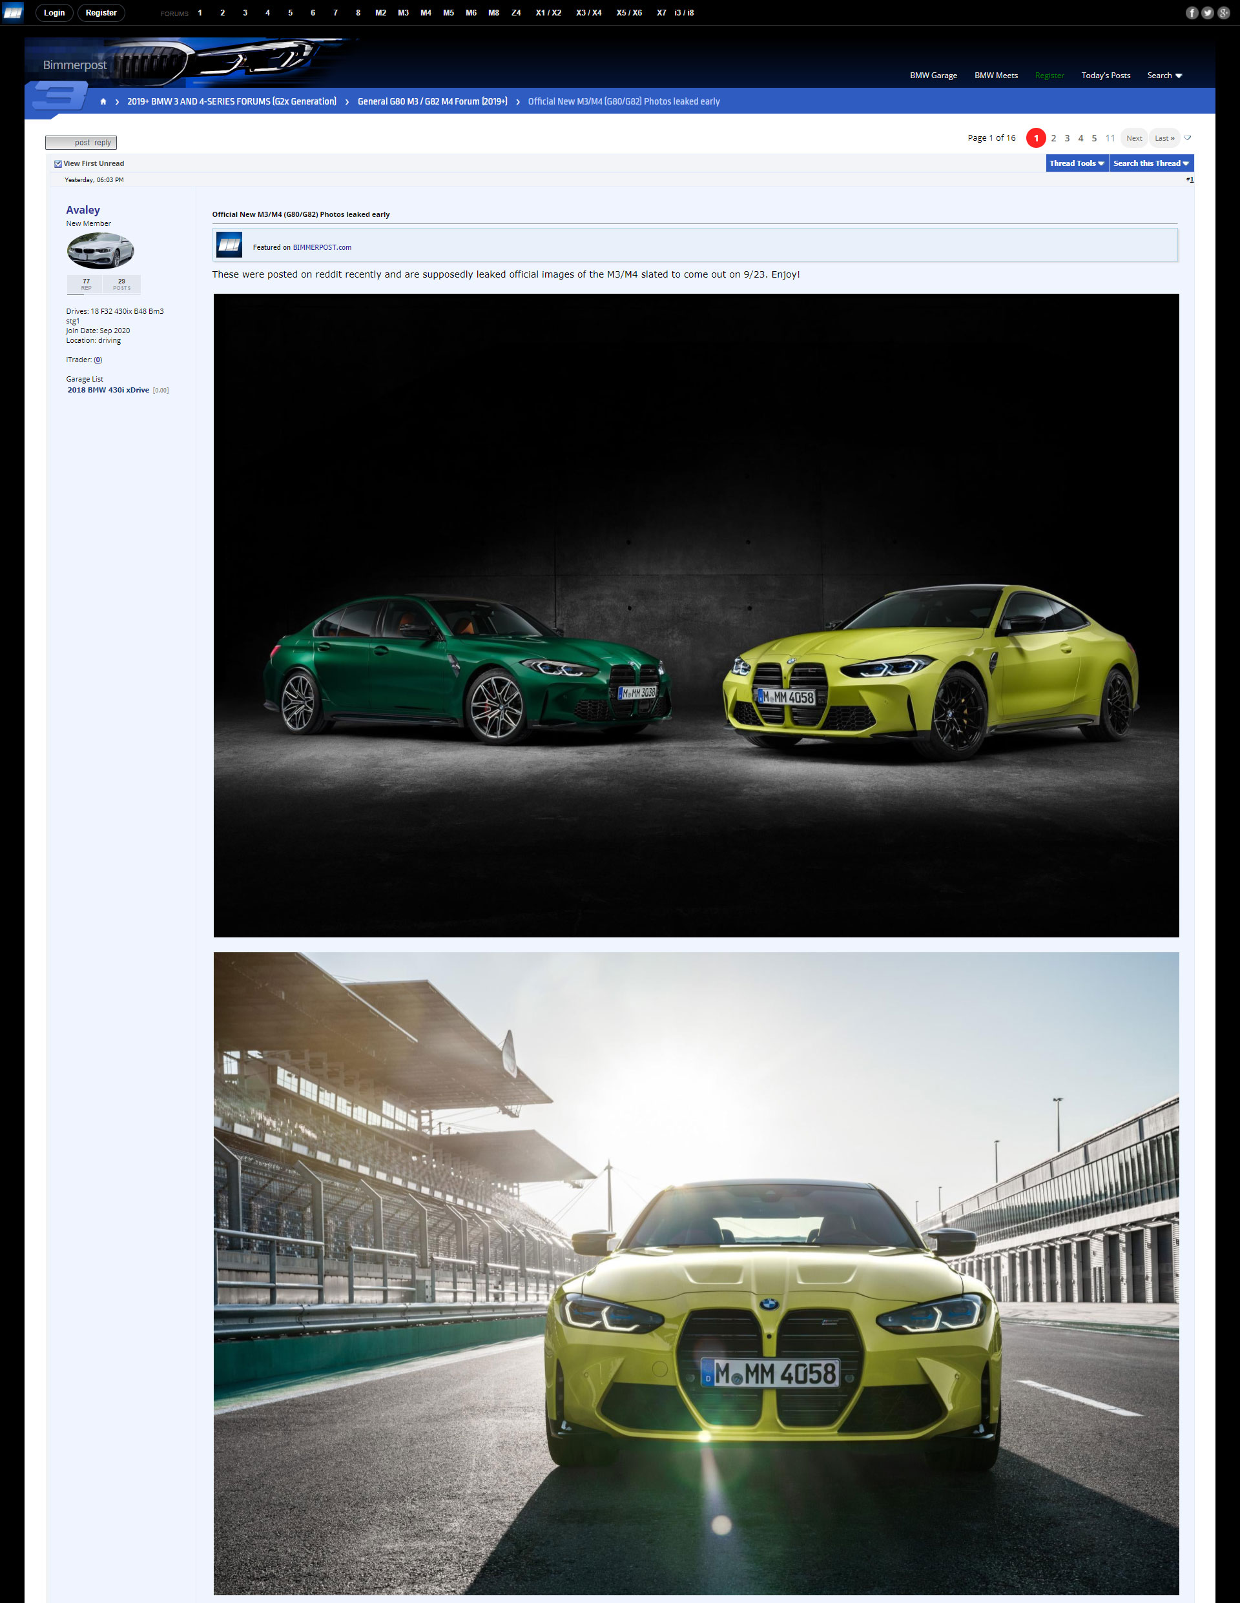Viewport: 1240px width, 1603px height.
Task: Click the thread title breadcrumb link
Action: 624,101
